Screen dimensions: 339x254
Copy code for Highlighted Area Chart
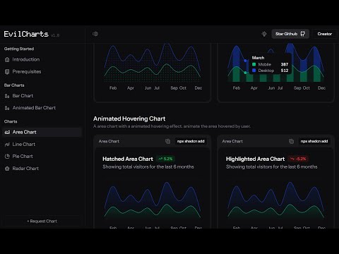click(x=291, y=141)
